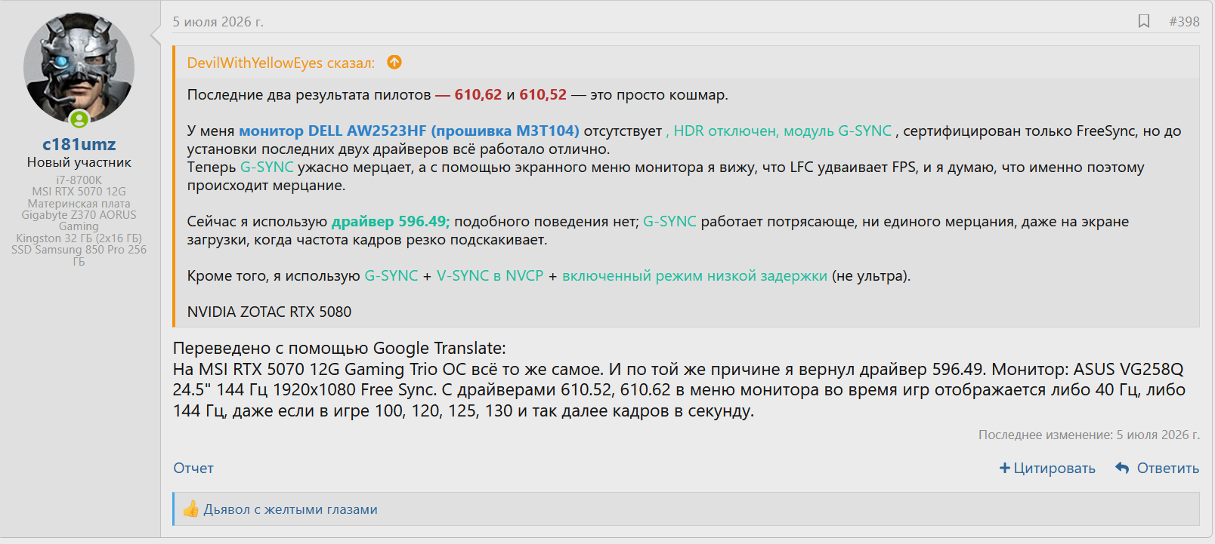Click the G-SYNC + V-SYNC в NVCP text
1215x544 pixels.
(x=454, y=275)
